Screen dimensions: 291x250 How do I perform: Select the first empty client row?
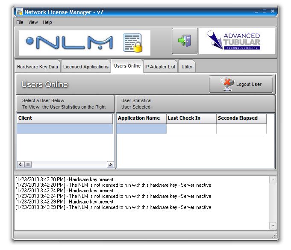point(65,129)
